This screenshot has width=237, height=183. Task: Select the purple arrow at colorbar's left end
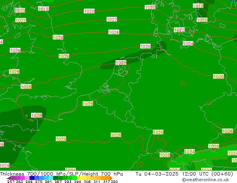coord(9,178)
